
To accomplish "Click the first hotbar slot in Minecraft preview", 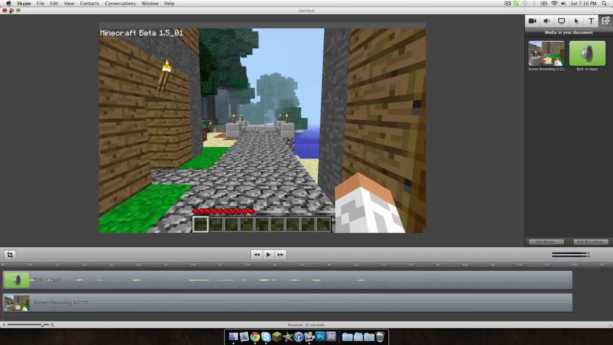I will point(201,224).
